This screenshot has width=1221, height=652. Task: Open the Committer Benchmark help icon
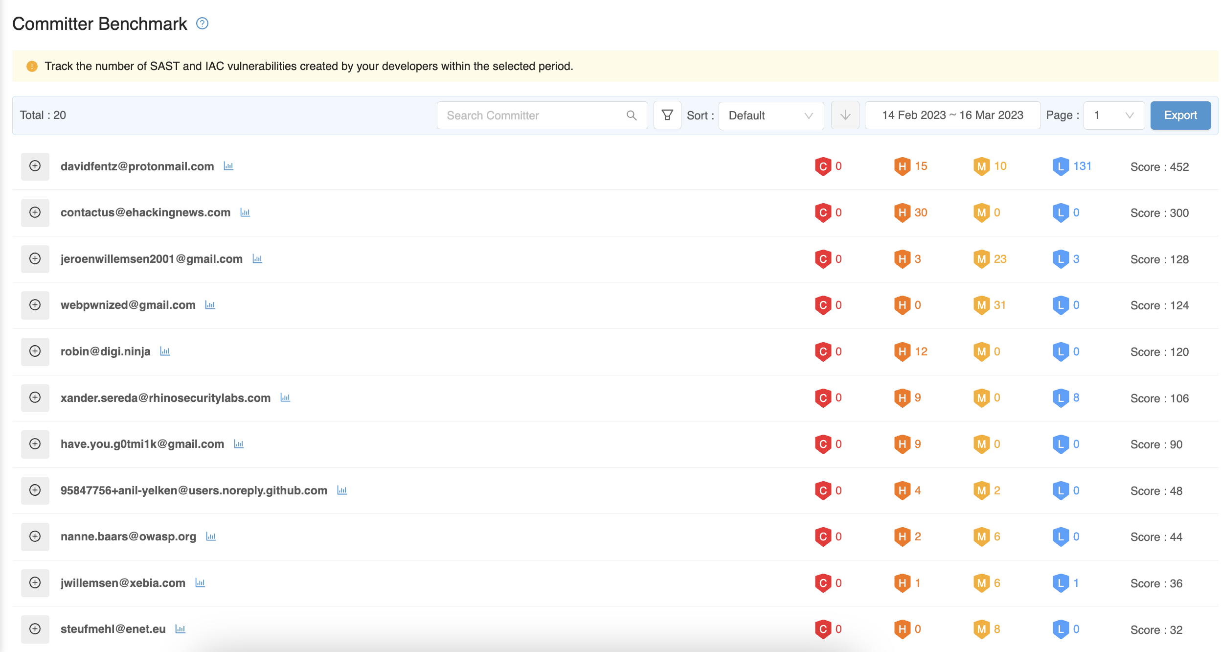[x=202, y=23]
